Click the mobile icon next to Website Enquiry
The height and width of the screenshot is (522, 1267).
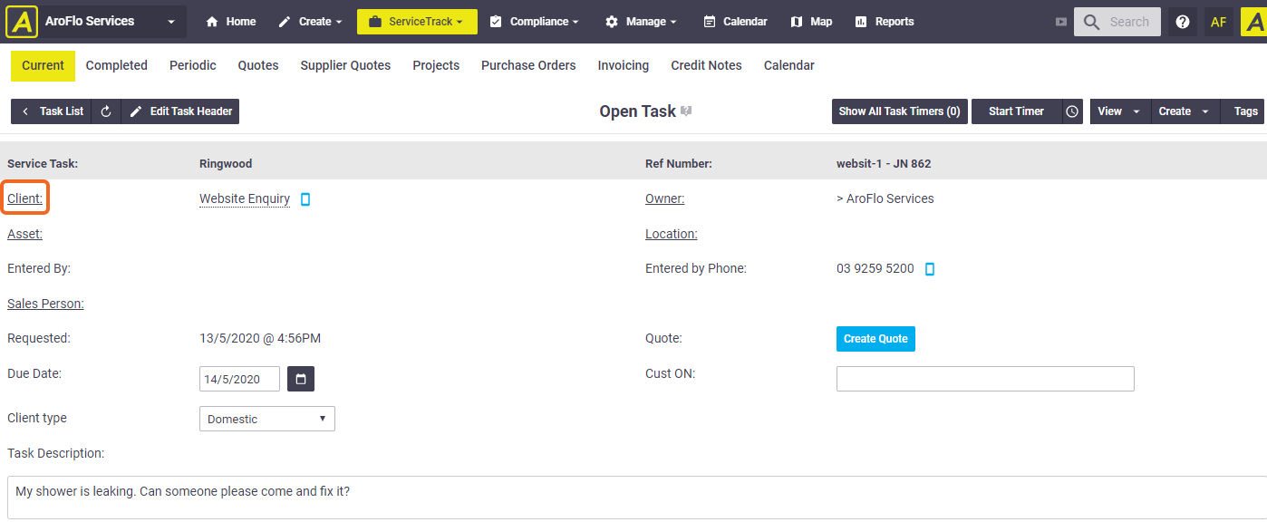tap(305, 199)
